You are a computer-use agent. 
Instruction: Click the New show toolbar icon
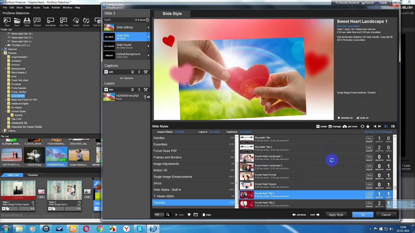click(7, 22)
